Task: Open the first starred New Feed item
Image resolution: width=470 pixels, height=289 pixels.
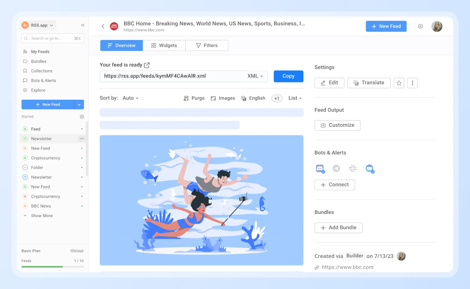Action: click(x=52, y=148)
